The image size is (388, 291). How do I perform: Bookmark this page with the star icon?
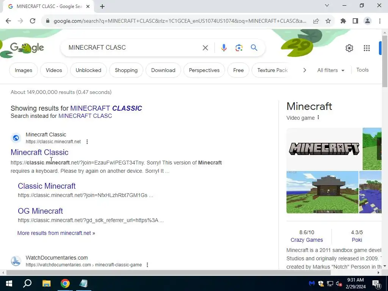328,21
